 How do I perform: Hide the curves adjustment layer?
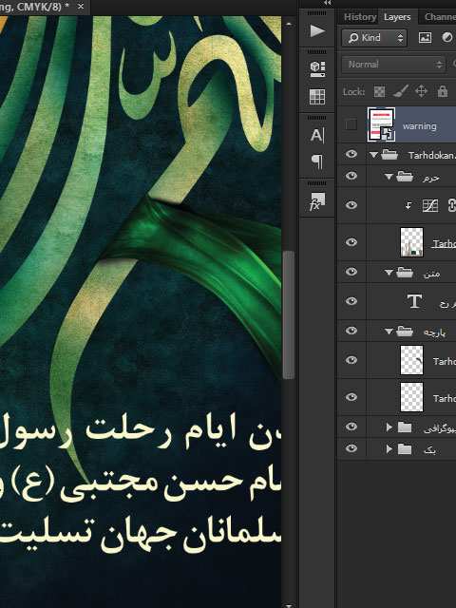pos(351,205)
